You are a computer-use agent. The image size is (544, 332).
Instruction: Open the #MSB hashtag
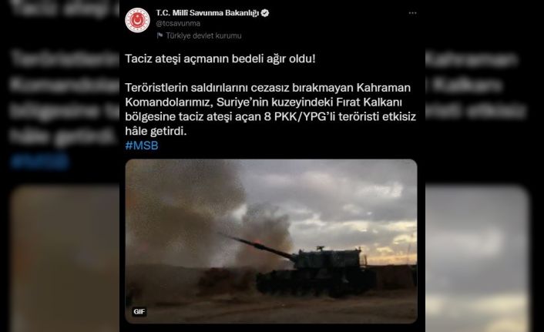click(142, 146)
